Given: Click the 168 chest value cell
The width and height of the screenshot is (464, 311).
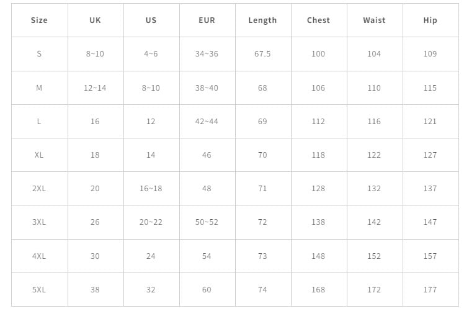Looking at the screenshot, I should (x=318, y=290).
